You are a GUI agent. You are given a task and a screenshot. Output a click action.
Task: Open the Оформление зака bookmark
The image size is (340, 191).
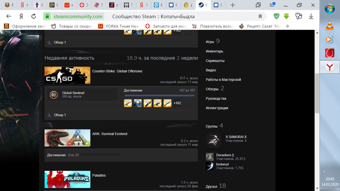pos(24,26)
